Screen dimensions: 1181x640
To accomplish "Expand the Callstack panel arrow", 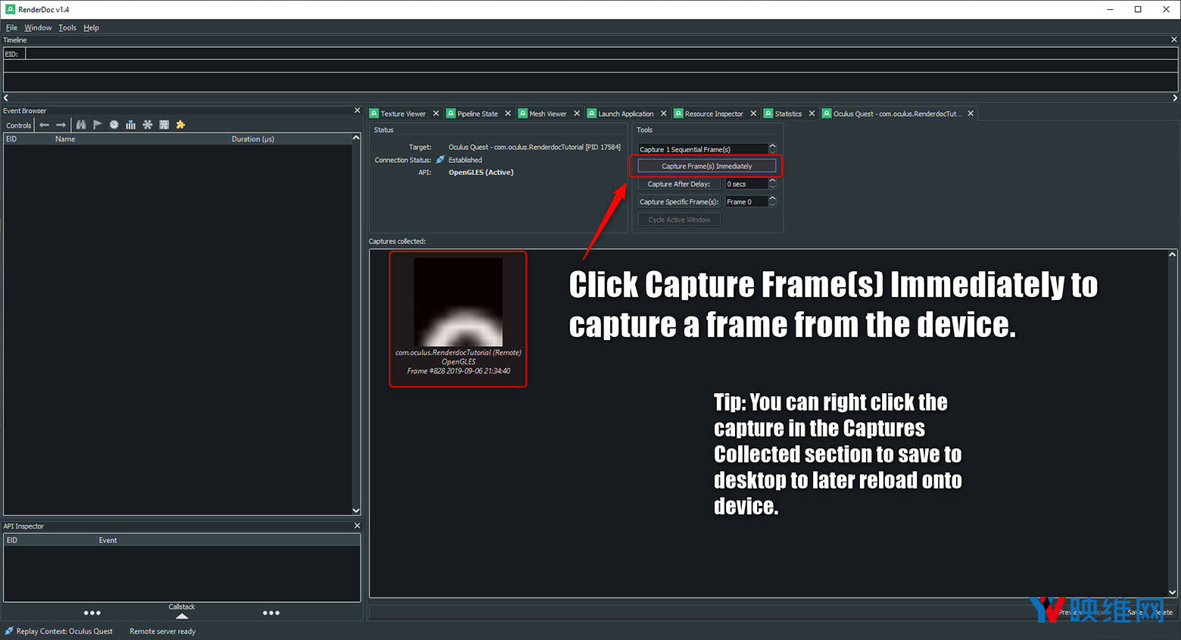I will (182, 616).
